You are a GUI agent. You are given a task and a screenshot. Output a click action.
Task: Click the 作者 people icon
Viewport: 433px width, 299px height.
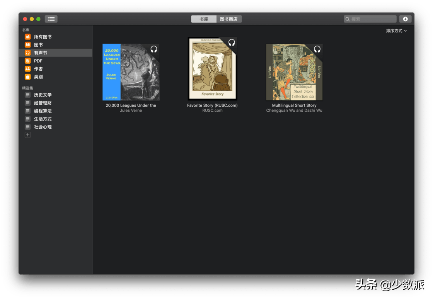(27, 69)
